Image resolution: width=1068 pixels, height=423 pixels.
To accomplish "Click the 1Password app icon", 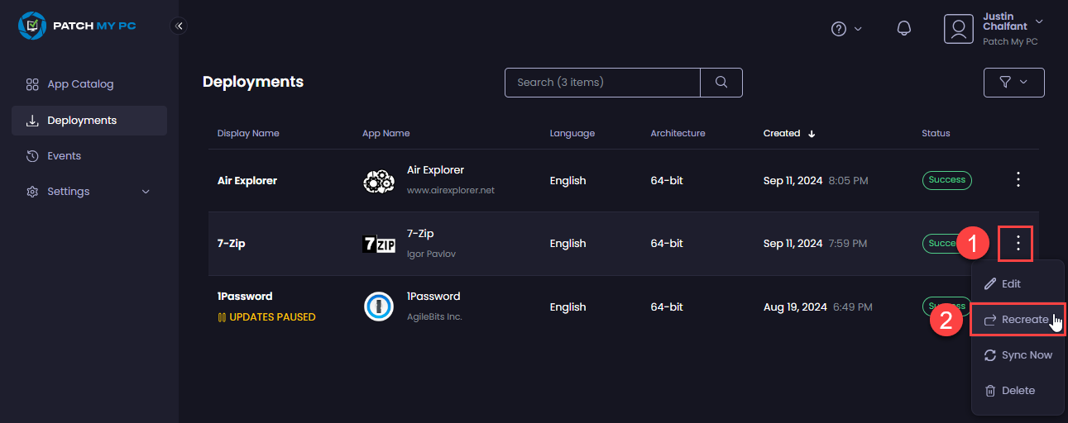I will [x=379, y=307].
